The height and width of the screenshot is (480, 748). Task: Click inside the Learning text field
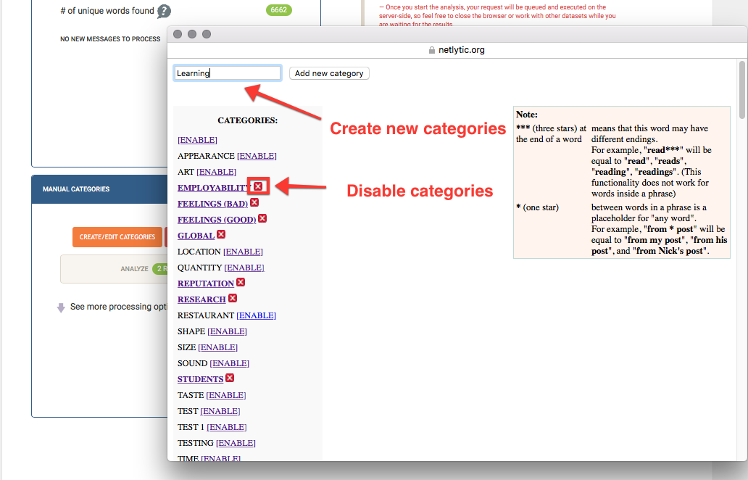227,73
